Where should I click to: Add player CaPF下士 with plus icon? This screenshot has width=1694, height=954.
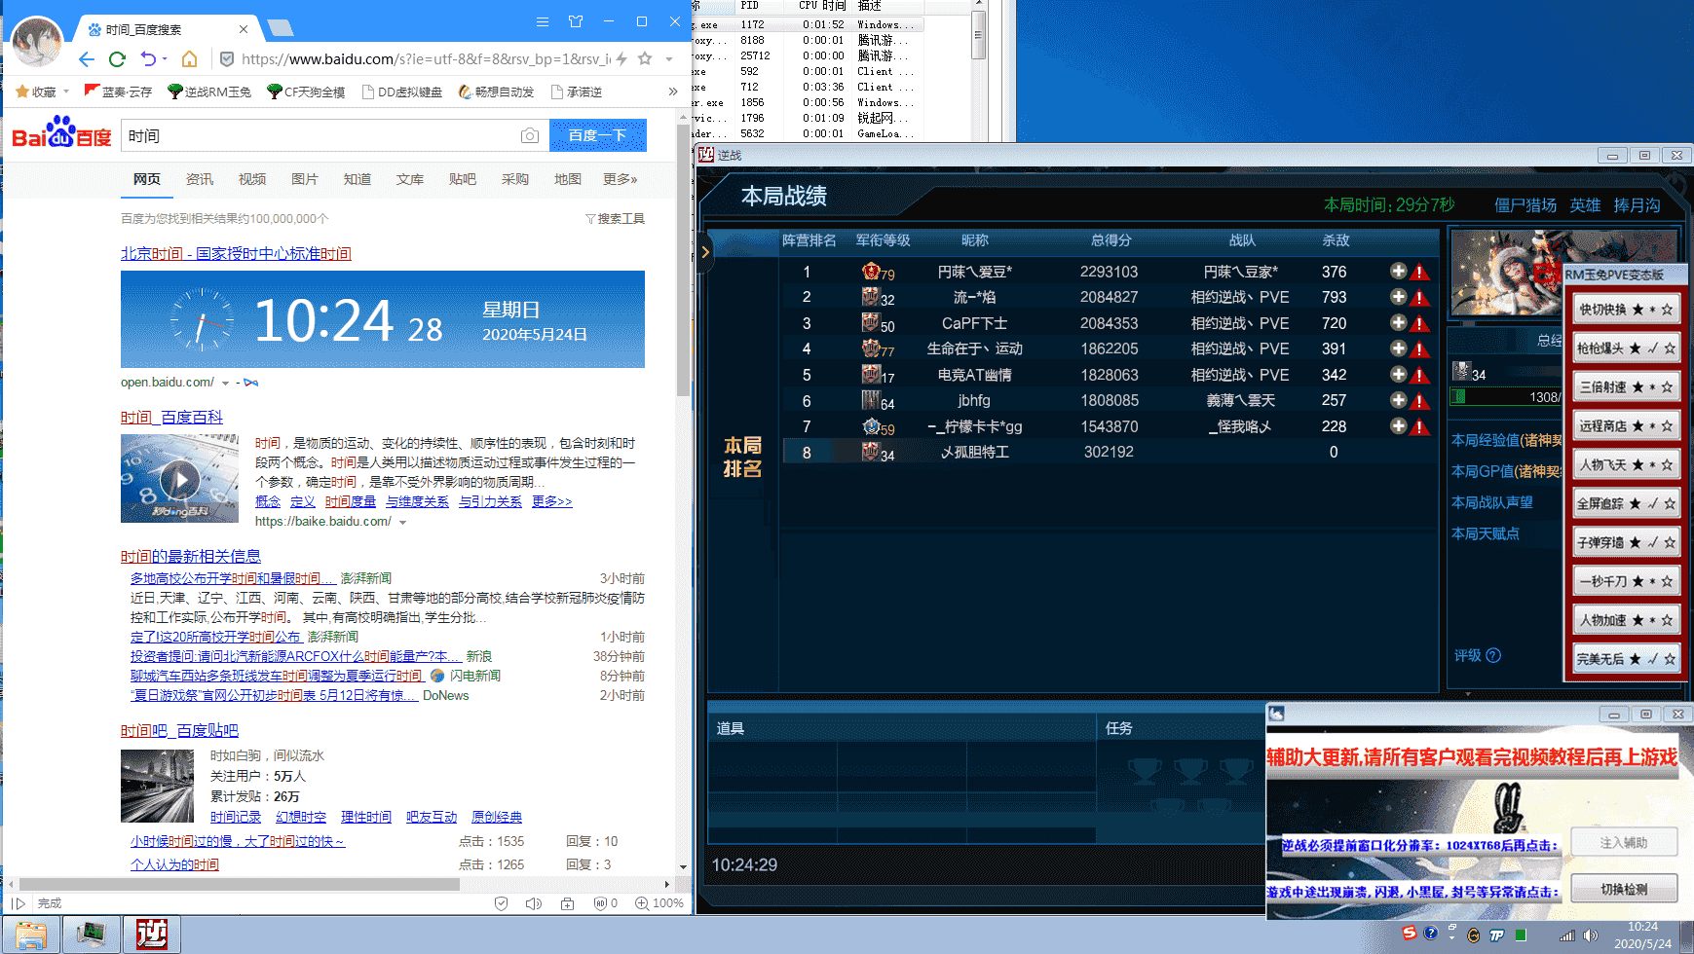click(1398, 322)
